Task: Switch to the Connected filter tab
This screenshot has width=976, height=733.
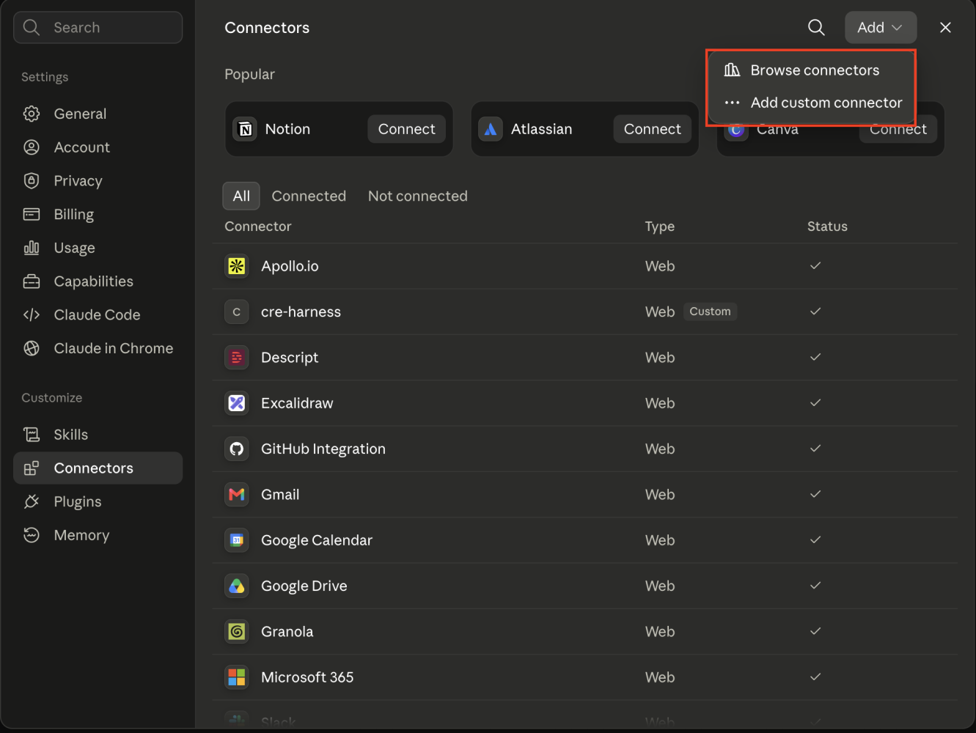Action: click(309, 196)
